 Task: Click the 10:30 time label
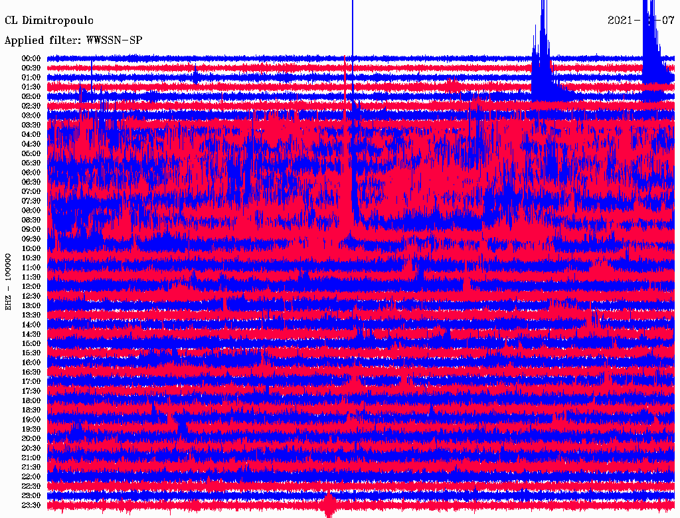31,258
